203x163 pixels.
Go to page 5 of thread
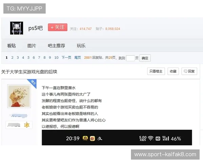28,57
